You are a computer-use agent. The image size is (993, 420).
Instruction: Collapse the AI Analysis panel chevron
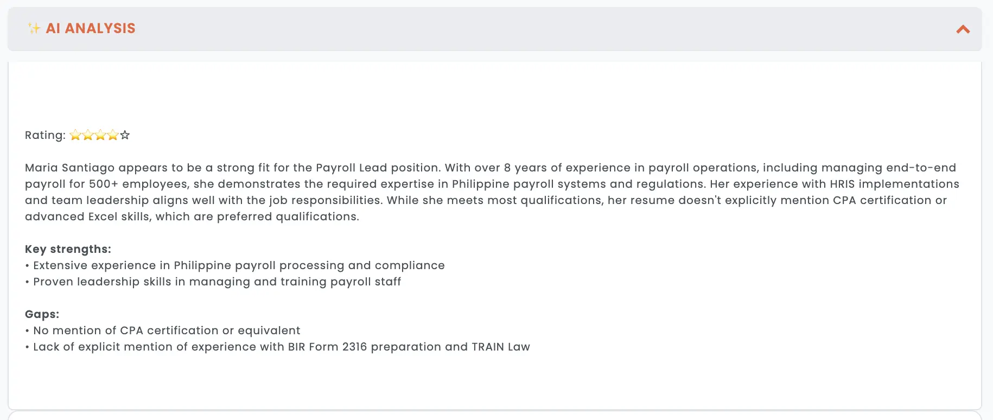963,29
